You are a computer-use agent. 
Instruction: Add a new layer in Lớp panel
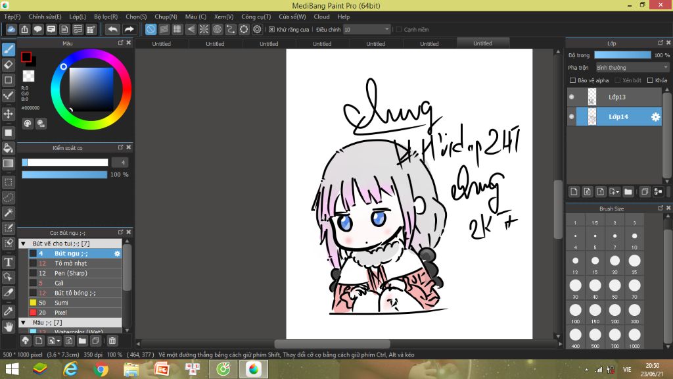(x=574, y=191)
